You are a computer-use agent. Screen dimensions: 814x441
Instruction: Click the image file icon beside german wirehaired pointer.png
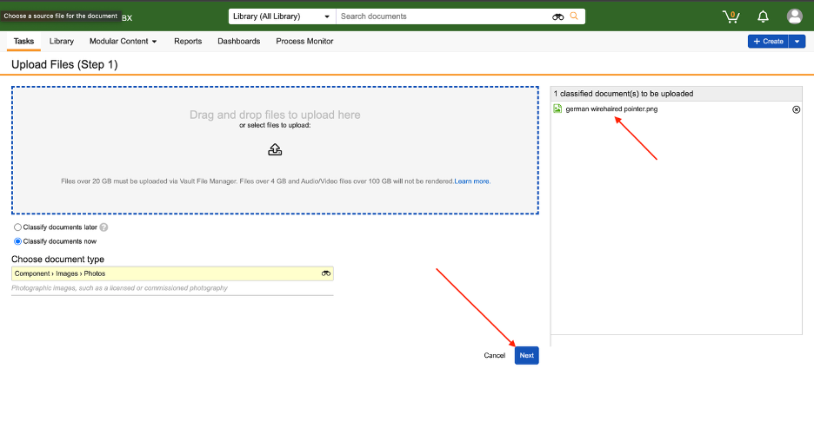pyautogui.click(x=557, y=109)
